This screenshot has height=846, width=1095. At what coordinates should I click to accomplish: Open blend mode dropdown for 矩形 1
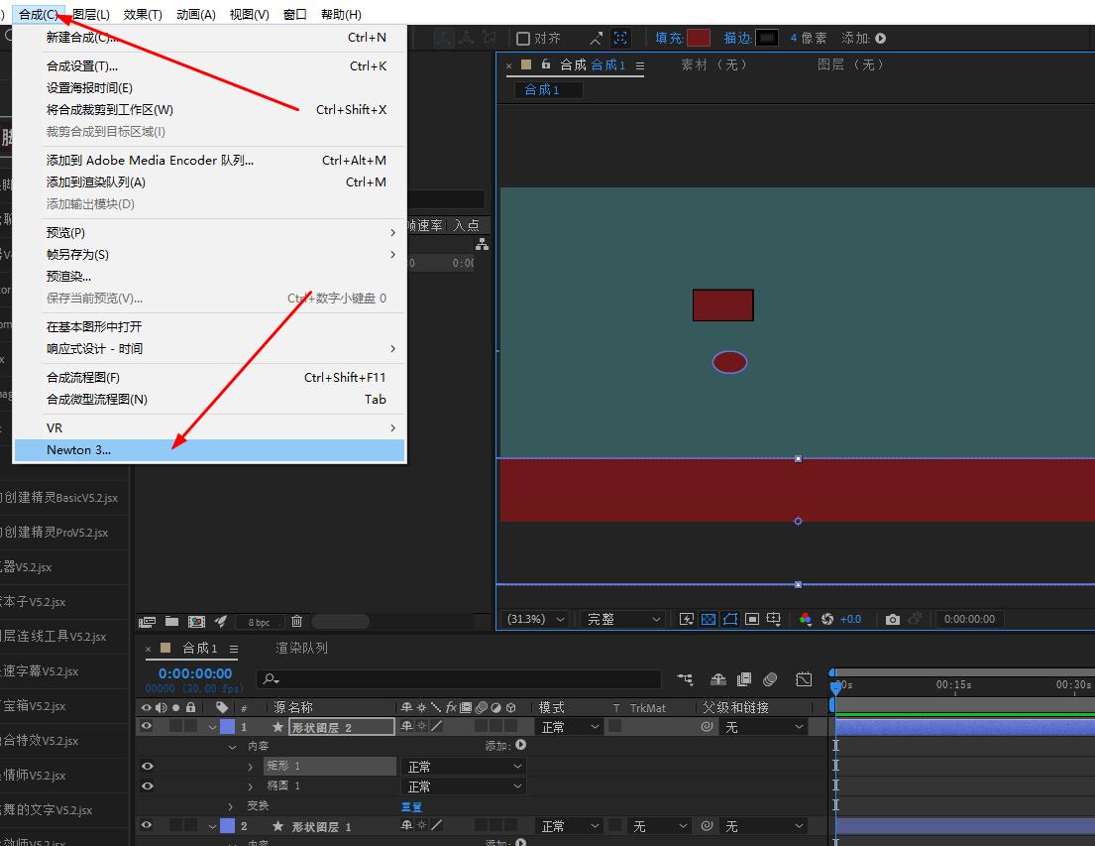(x=464, y=767)
